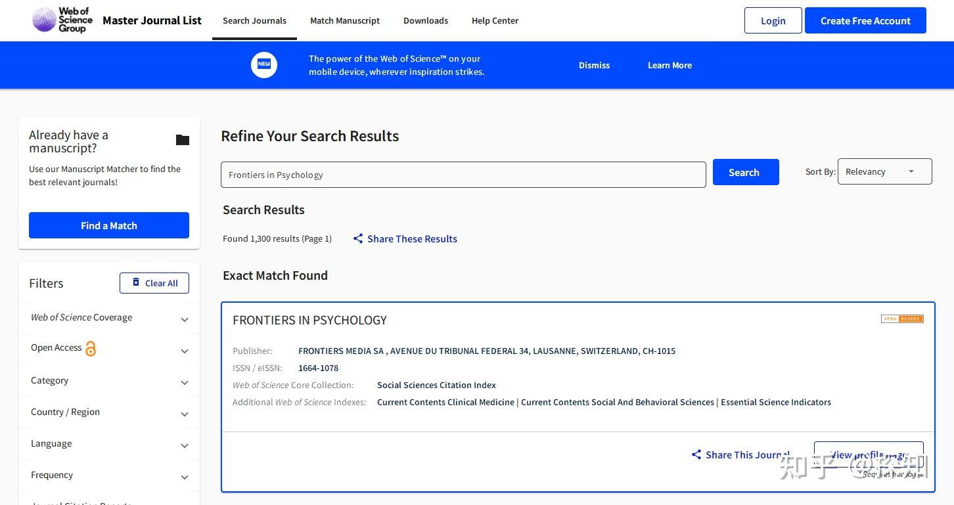The image size is (954, 505).
Task: Click the Create Free Account button
Action: 865,20
